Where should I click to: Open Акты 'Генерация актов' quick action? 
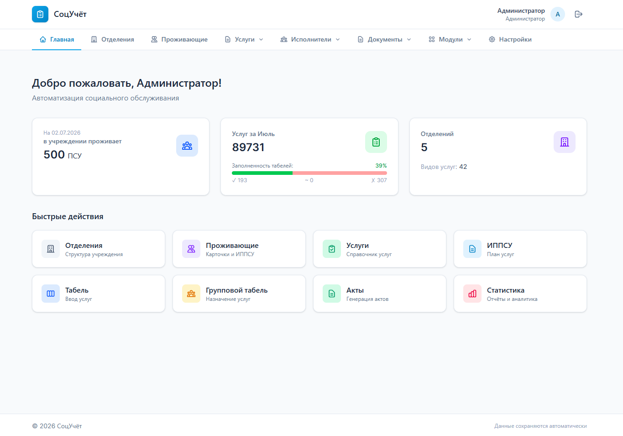coord(380,294)
